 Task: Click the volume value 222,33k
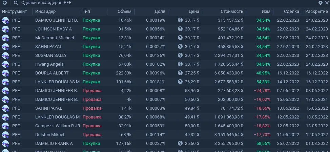click(x=124, y=73)
